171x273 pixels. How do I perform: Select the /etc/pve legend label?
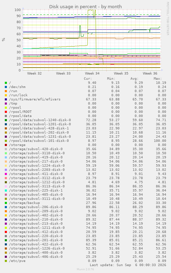(x=17, y=261)
